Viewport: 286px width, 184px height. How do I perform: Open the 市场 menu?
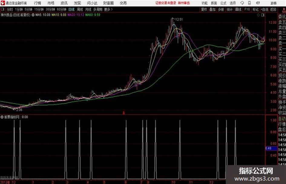click(51, 3)
